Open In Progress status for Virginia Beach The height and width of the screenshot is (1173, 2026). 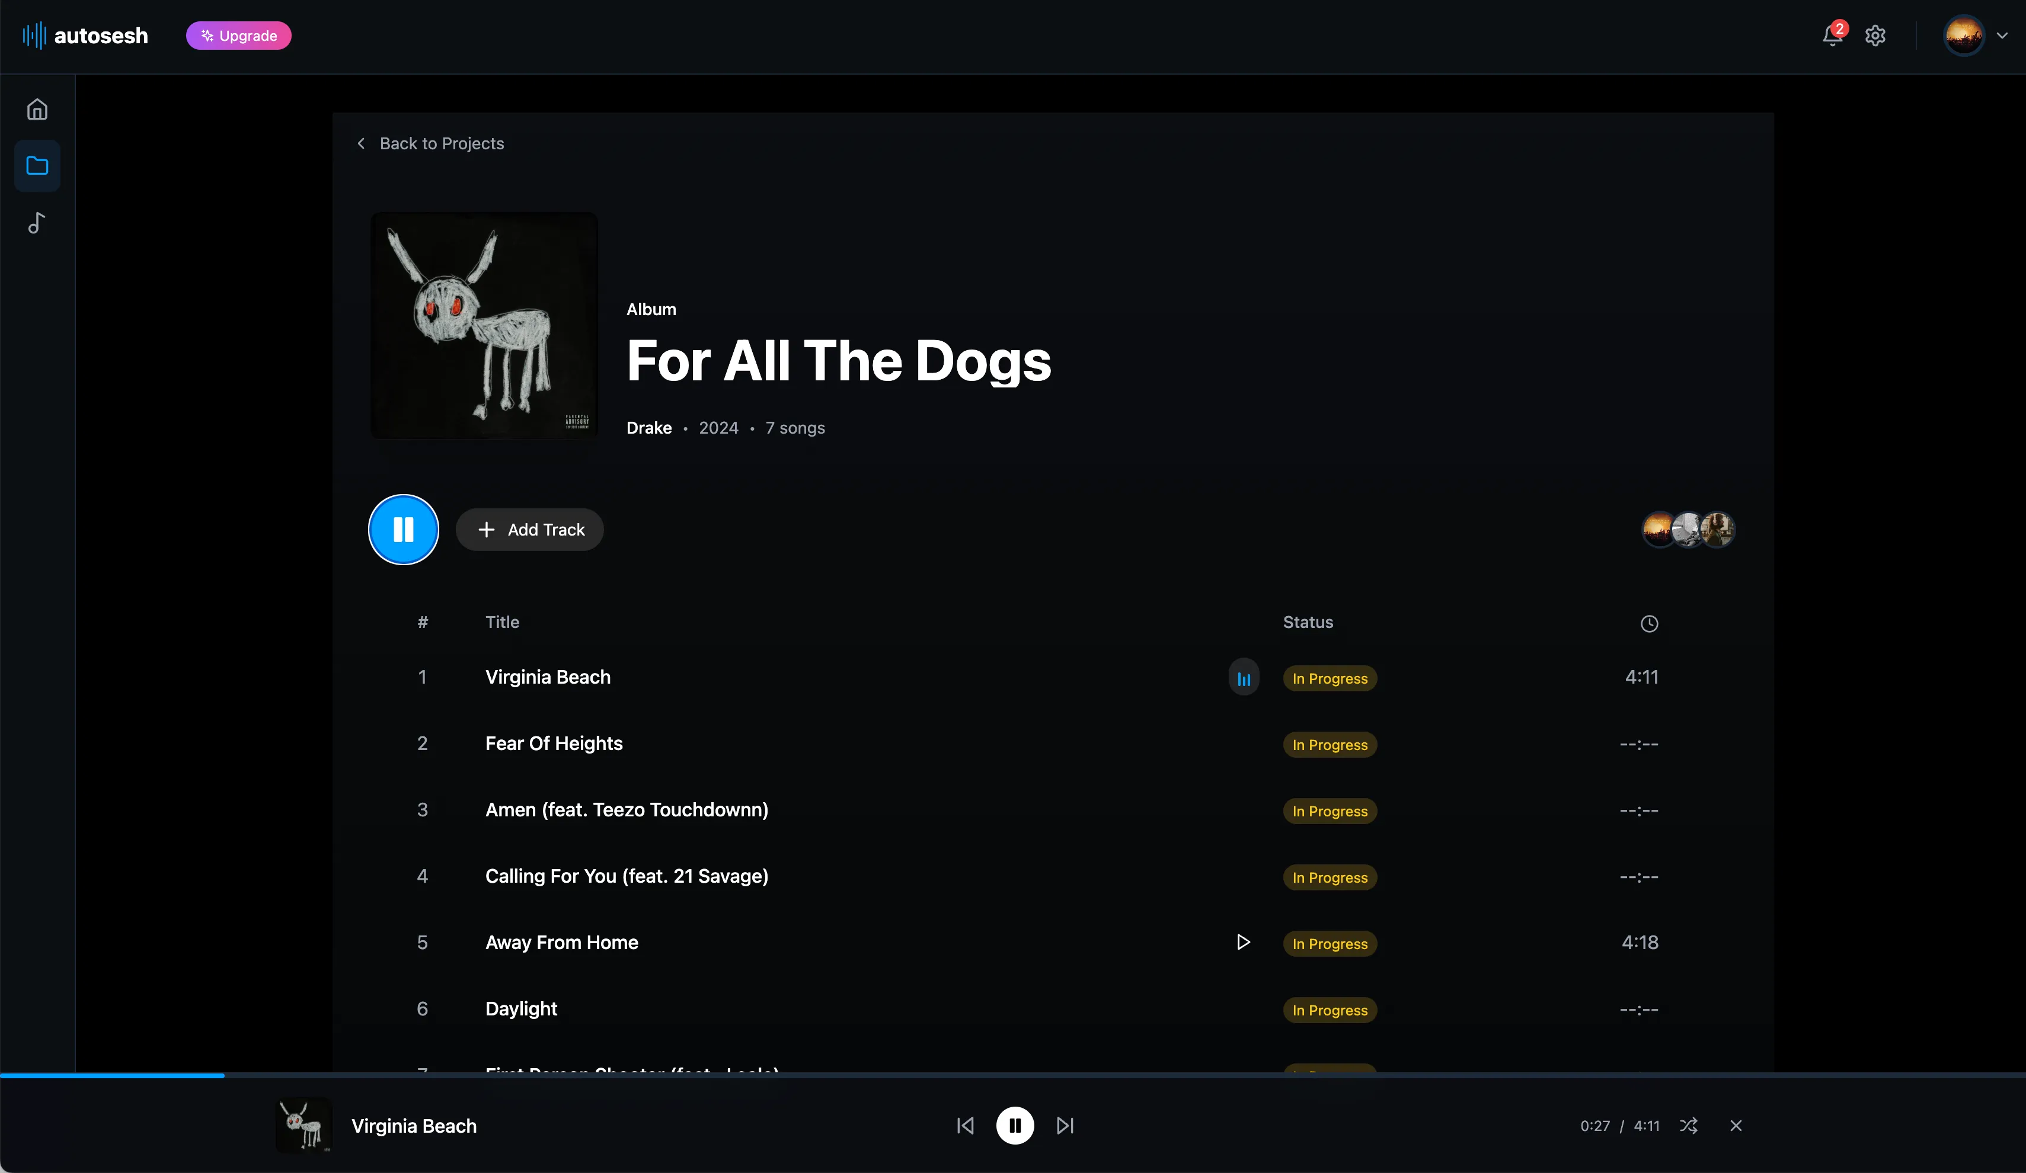pyautogui.click(x=1330, y=678)
